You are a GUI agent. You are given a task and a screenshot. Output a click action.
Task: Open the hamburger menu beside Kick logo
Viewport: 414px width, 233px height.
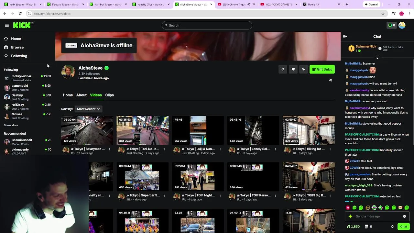tap(7, 25)
